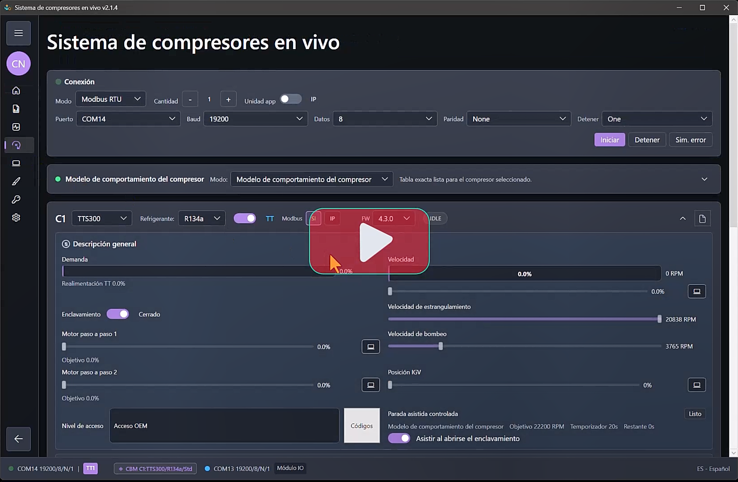
Task: Open the CN user avatar
Action: 18,64
